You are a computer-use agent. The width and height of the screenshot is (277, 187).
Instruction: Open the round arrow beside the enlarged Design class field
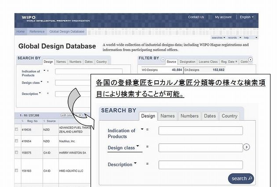(246, 147)
